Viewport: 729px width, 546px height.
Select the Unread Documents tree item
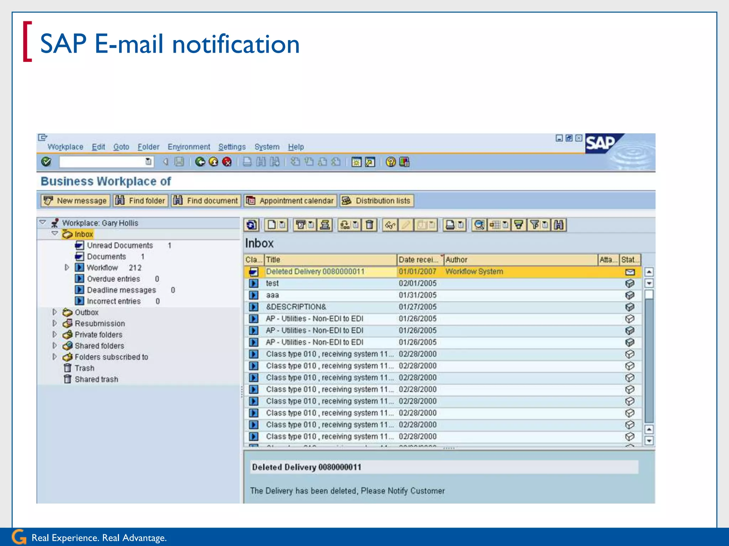pos(120,245)
